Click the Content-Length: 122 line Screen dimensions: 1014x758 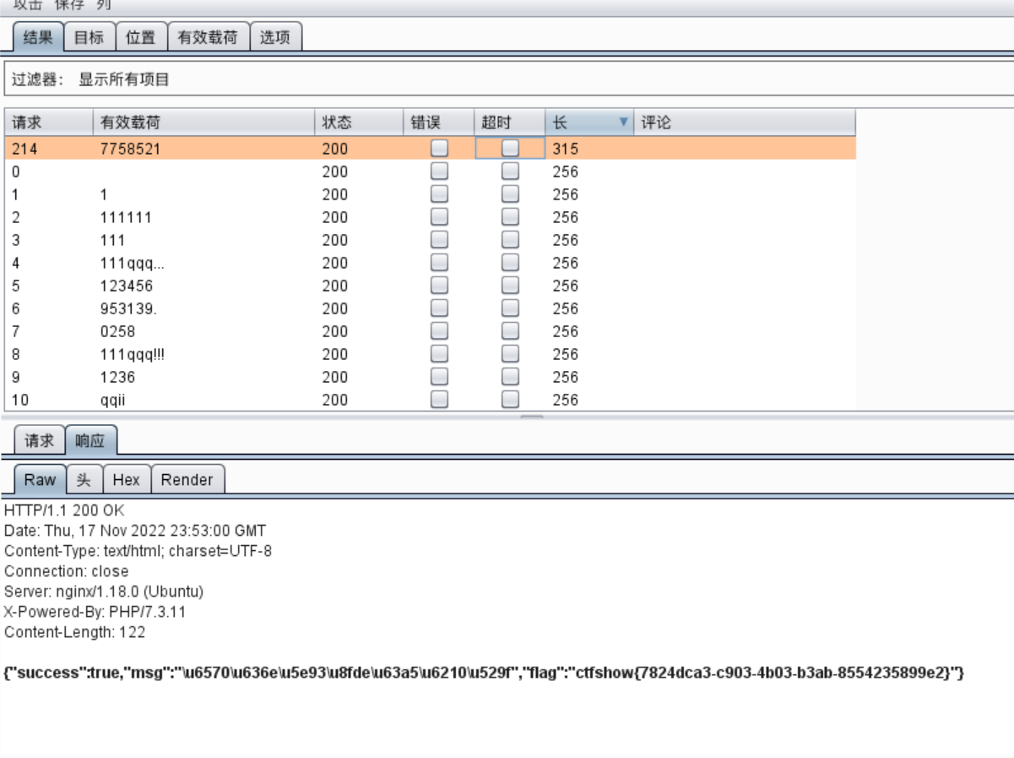tap(74, 632)
